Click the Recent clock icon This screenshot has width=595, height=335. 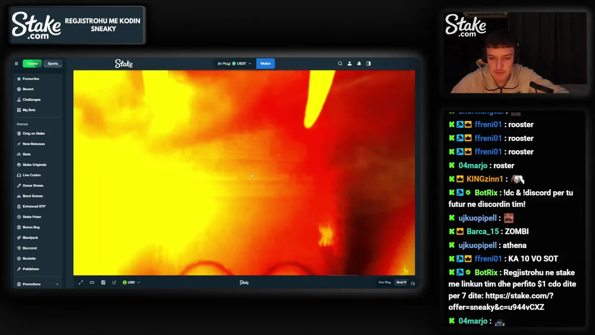click(x=19, y=89)
